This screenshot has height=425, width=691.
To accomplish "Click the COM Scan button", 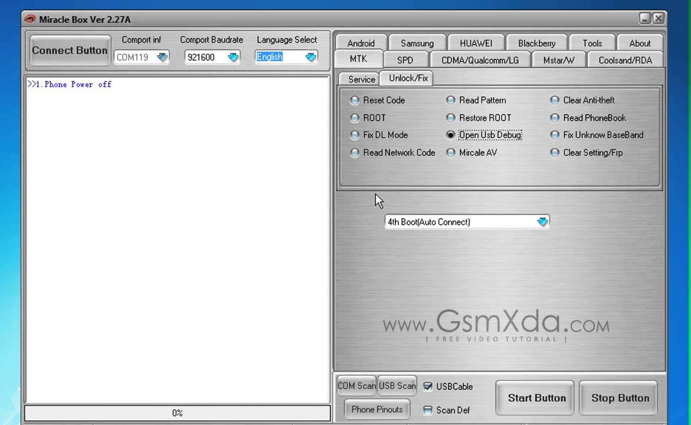I will (357, 385).
